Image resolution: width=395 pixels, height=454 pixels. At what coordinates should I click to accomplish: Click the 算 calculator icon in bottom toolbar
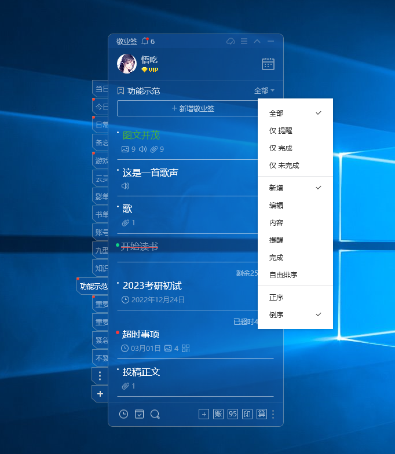(x=262, y=414)
